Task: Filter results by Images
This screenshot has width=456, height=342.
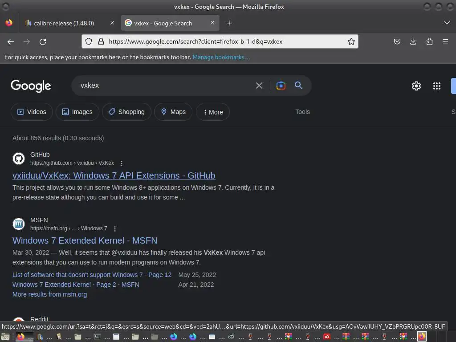Action: point(77,112)
